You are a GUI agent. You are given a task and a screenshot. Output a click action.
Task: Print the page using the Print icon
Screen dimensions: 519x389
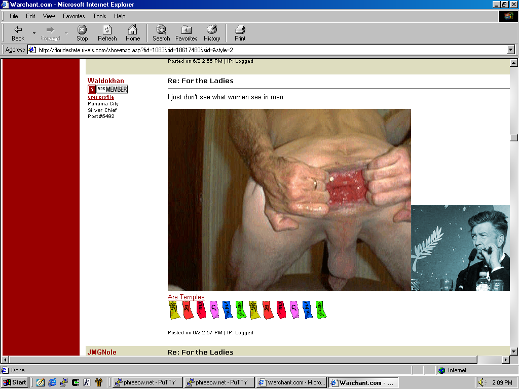click(x=240, y=33)
